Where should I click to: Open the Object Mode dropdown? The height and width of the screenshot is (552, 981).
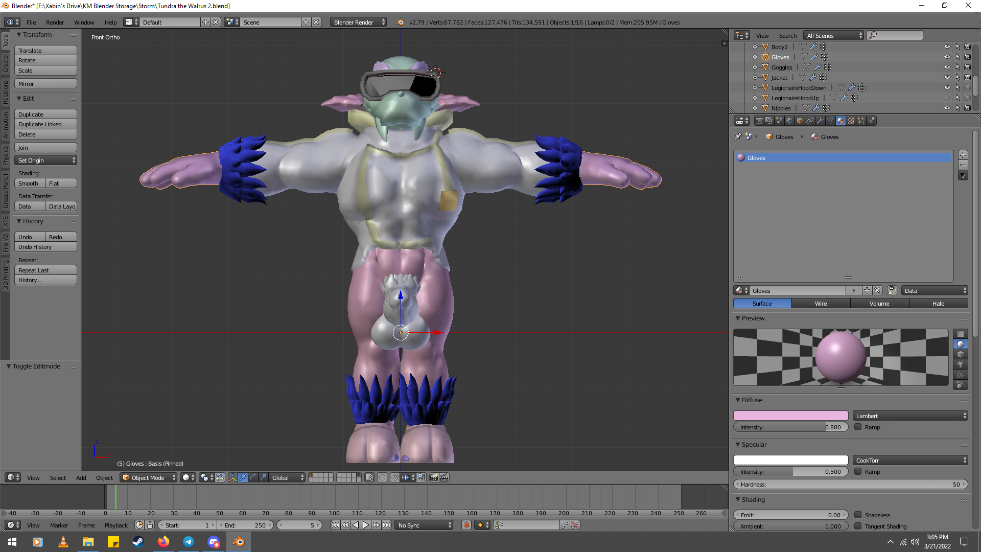(149, 477)
